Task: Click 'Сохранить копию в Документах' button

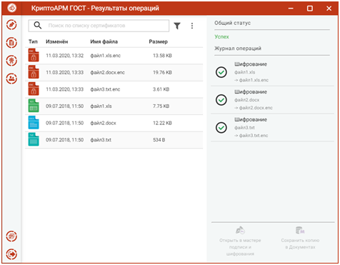Action: point(300,238)
